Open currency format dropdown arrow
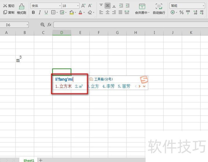This screenshot has height=162, width=208. tap(177, 13)
